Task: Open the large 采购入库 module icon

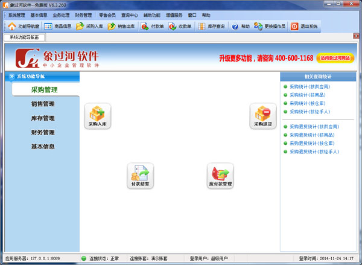Action: (x=97, y=116)
